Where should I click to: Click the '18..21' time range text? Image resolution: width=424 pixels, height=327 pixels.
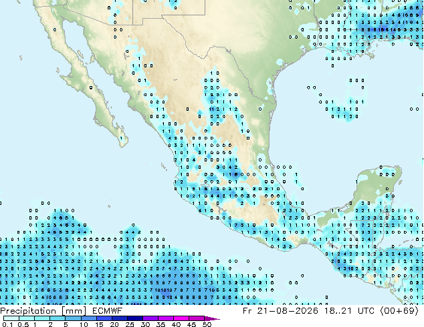[x=338, y=311]
